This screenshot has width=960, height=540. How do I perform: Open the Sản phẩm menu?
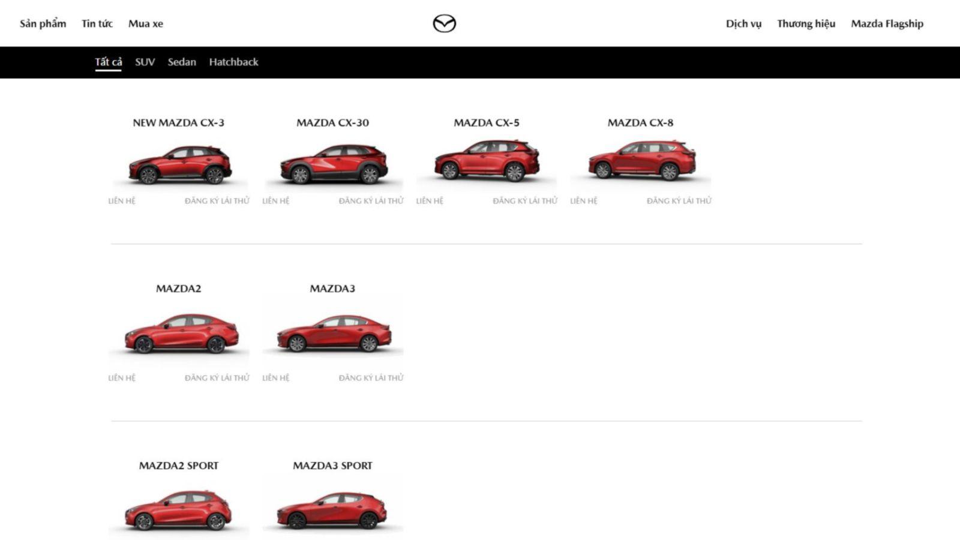[x=43, y=23]
